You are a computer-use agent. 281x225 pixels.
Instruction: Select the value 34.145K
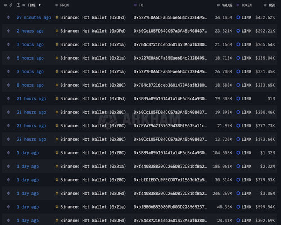(x=223, y=17)
